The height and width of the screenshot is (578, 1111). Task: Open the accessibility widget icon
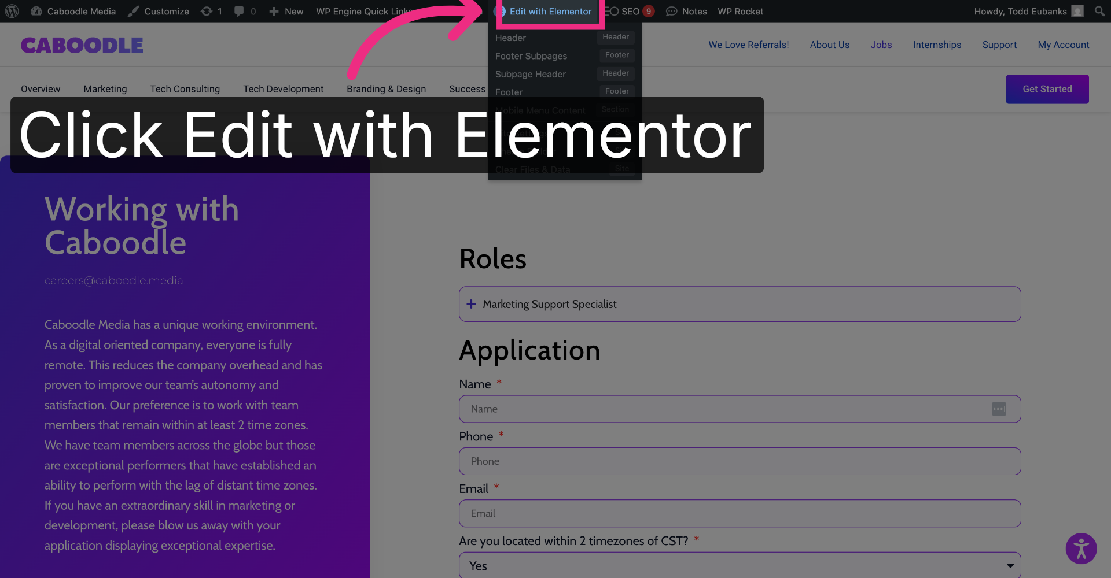point(1081,549)
